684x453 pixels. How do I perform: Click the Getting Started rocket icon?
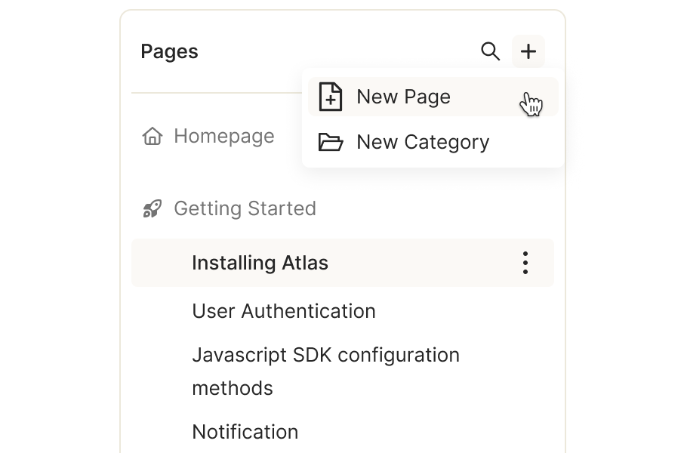153,208
